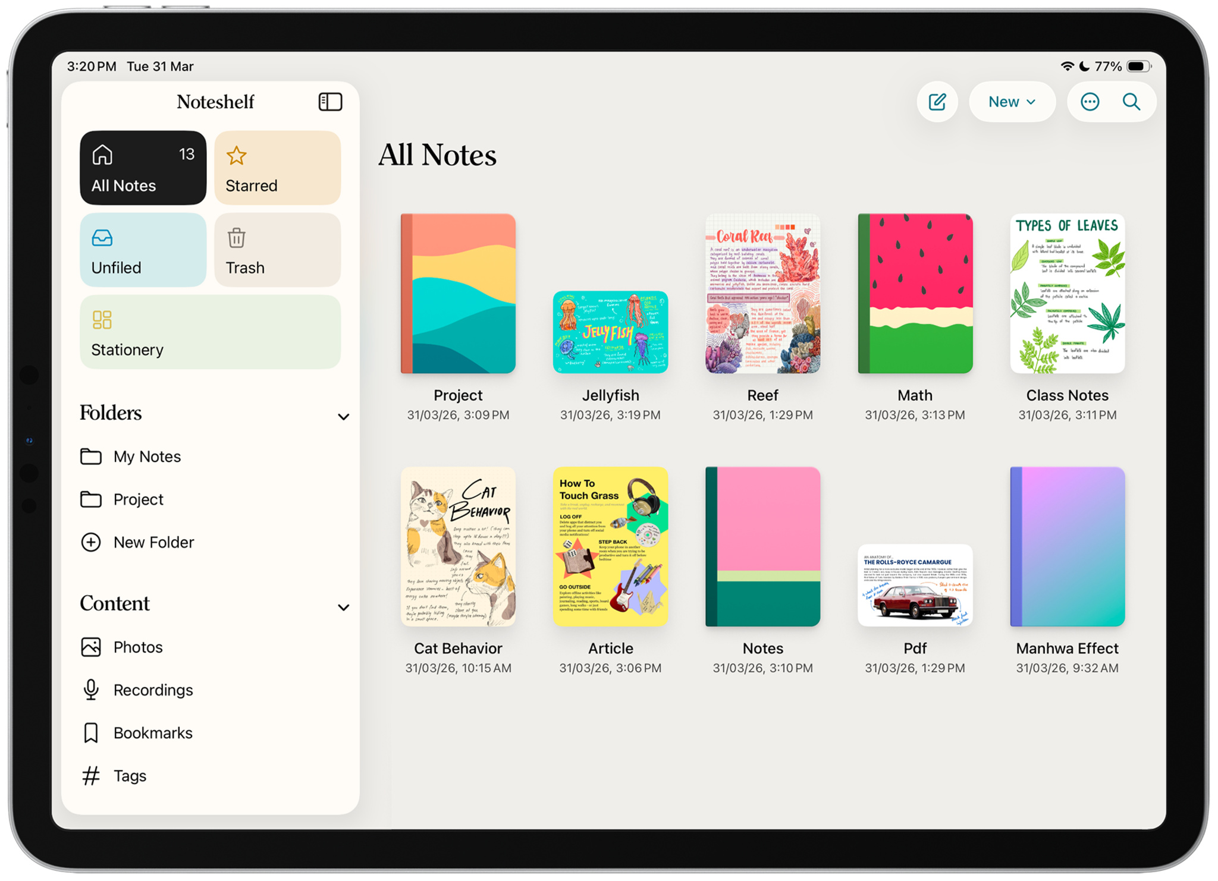
Task: Tap the search magnifier icon
Action: click(1131, 102)
